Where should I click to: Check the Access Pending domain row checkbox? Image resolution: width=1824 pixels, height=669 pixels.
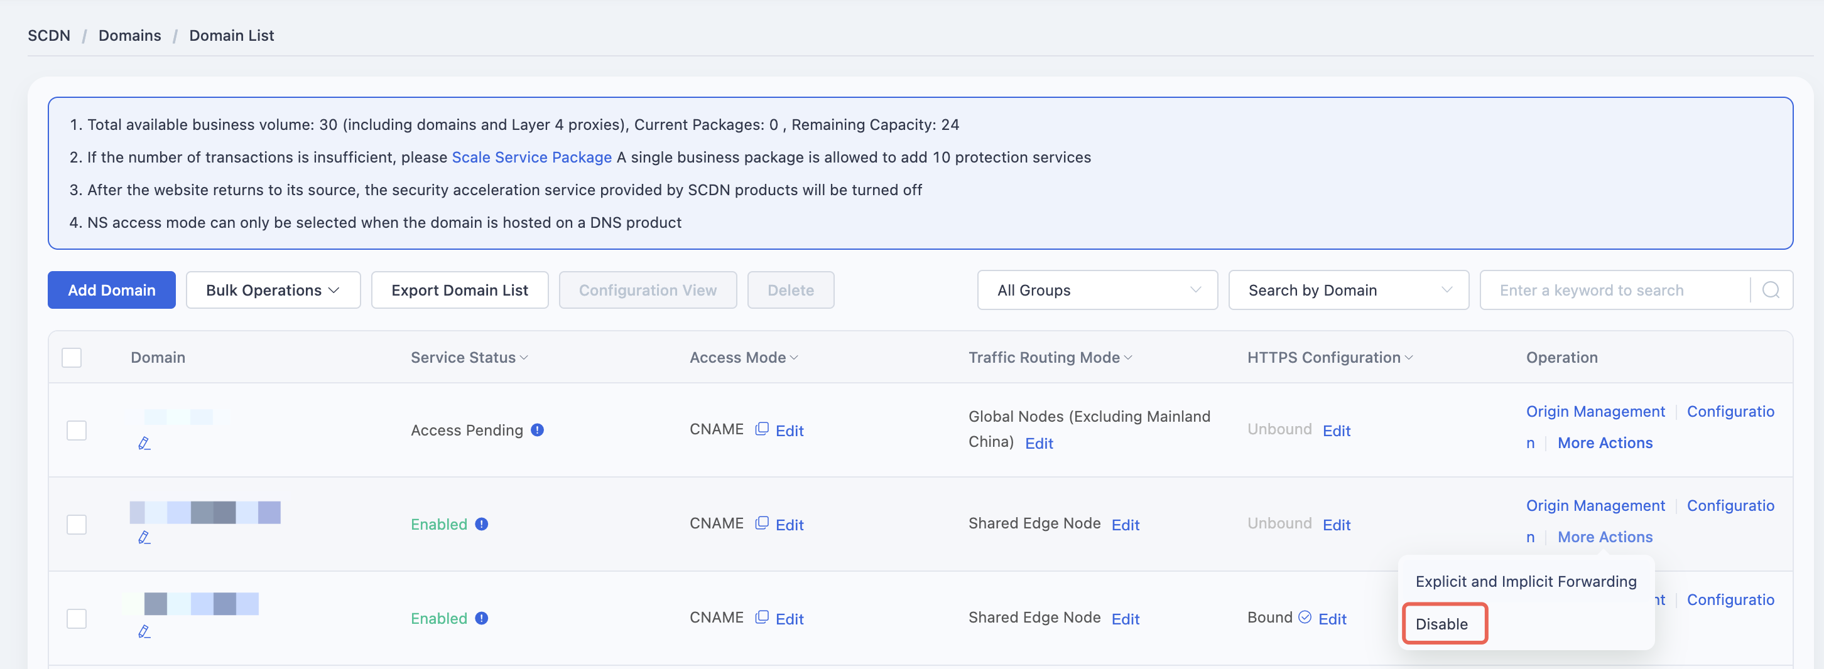pos(77,430)
